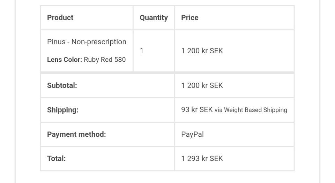
Task: Click the Shipping label
Action: tap(63, 110)
